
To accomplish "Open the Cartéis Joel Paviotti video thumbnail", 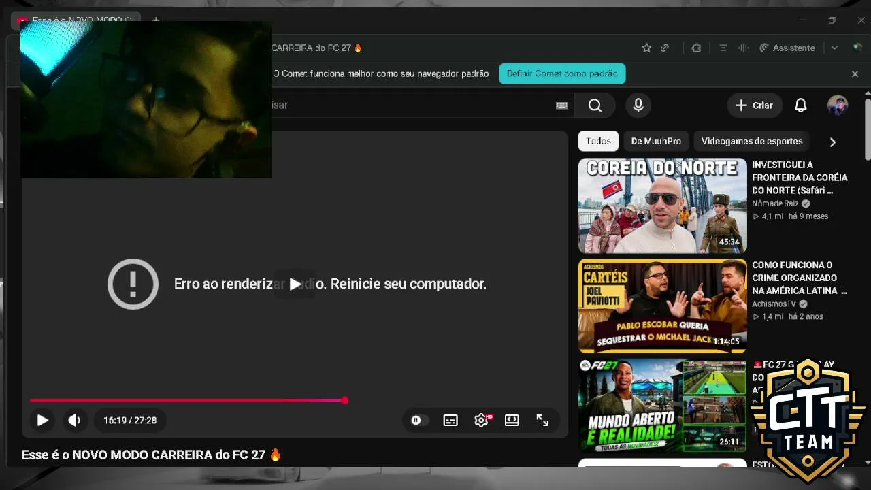I will point(663,306).
